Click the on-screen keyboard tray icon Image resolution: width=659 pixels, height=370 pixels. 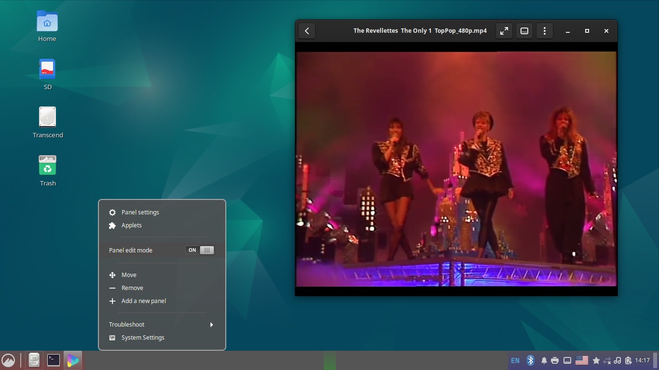(x=567, y=360)
